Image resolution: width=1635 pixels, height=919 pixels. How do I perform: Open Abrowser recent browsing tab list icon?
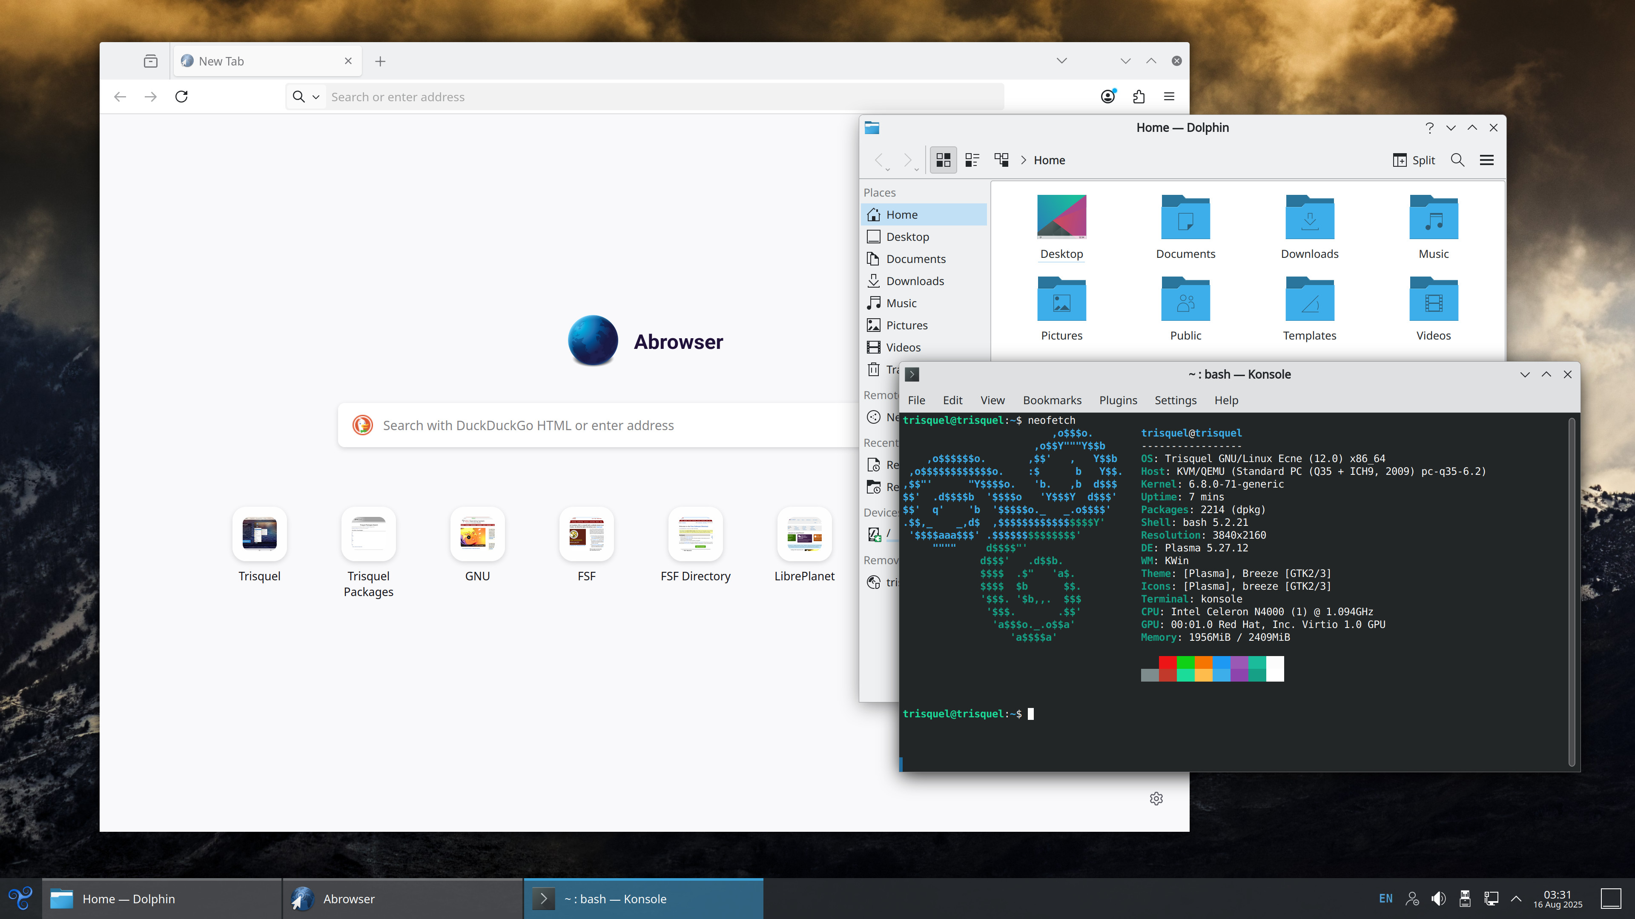click(x=150, y=61)
